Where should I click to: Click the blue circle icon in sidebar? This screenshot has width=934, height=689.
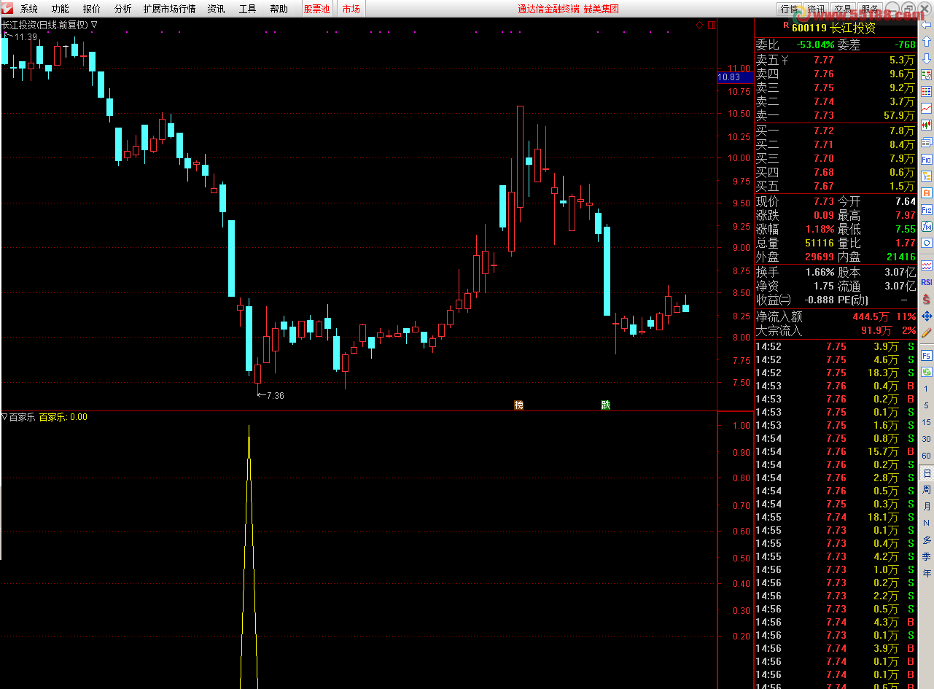pos(927,243)
